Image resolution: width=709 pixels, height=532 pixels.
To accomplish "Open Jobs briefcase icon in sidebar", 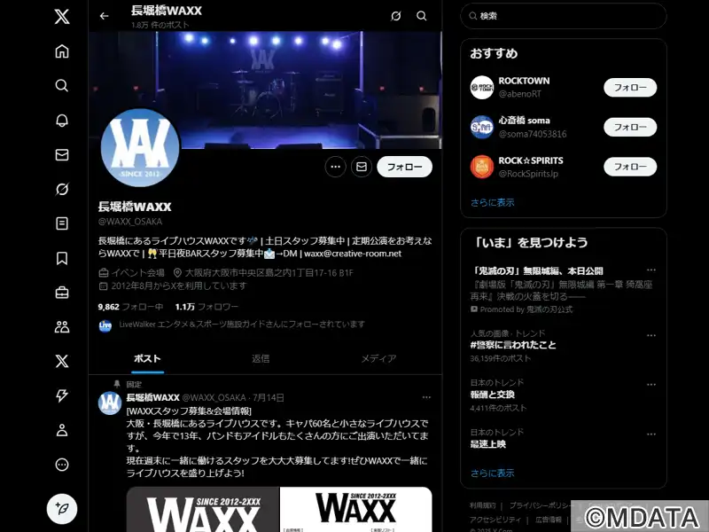I will 62,293.
